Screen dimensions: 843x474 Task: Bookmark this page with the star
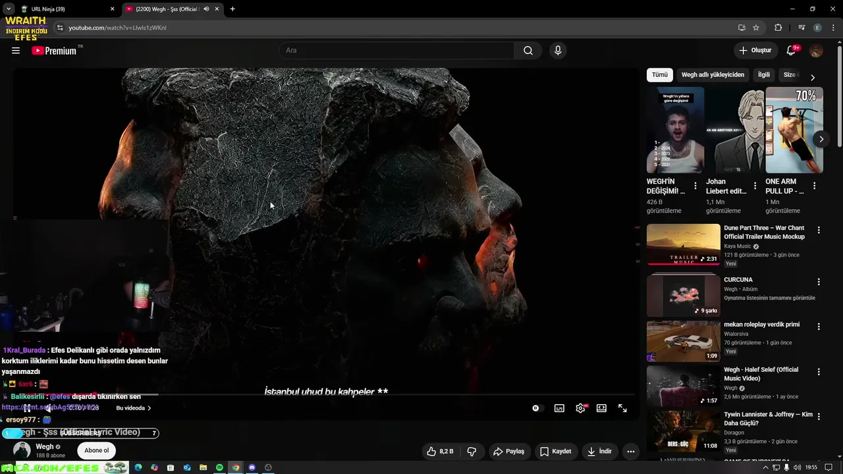pos(756,28)
